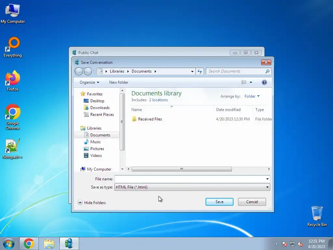
Task: Refresh the Documents folder view
Action: click(x=200, y=71)
